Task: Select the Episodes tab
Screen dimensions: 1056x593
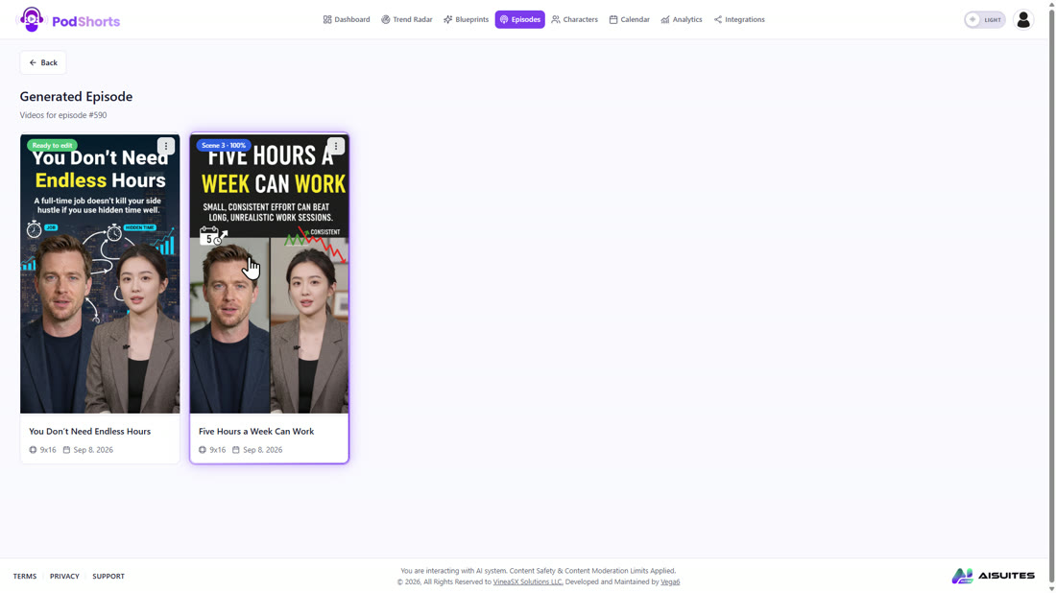Action: (520, 19)
